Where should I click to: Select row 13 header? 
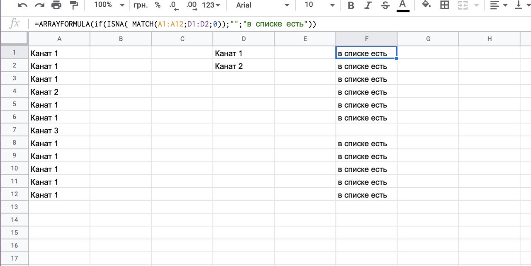(x=14, y=207)
